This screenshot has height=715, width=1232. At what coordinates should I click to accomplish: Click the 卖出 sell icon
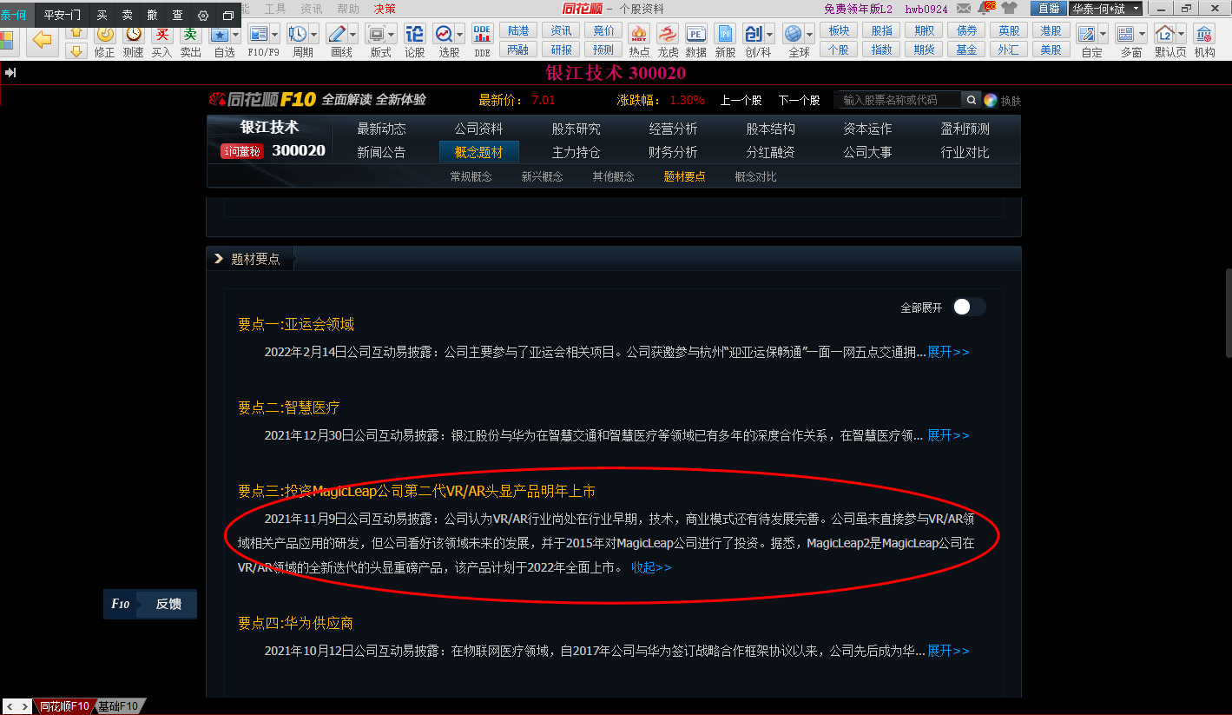(x=190, y=35)
